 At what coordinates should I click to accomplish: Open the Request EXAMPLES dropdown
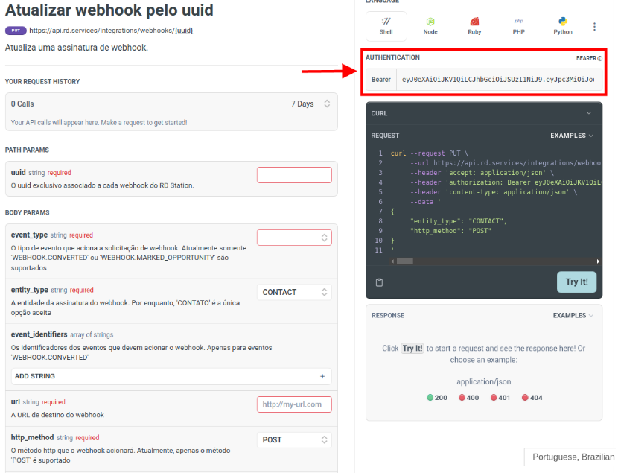point(572,136)
